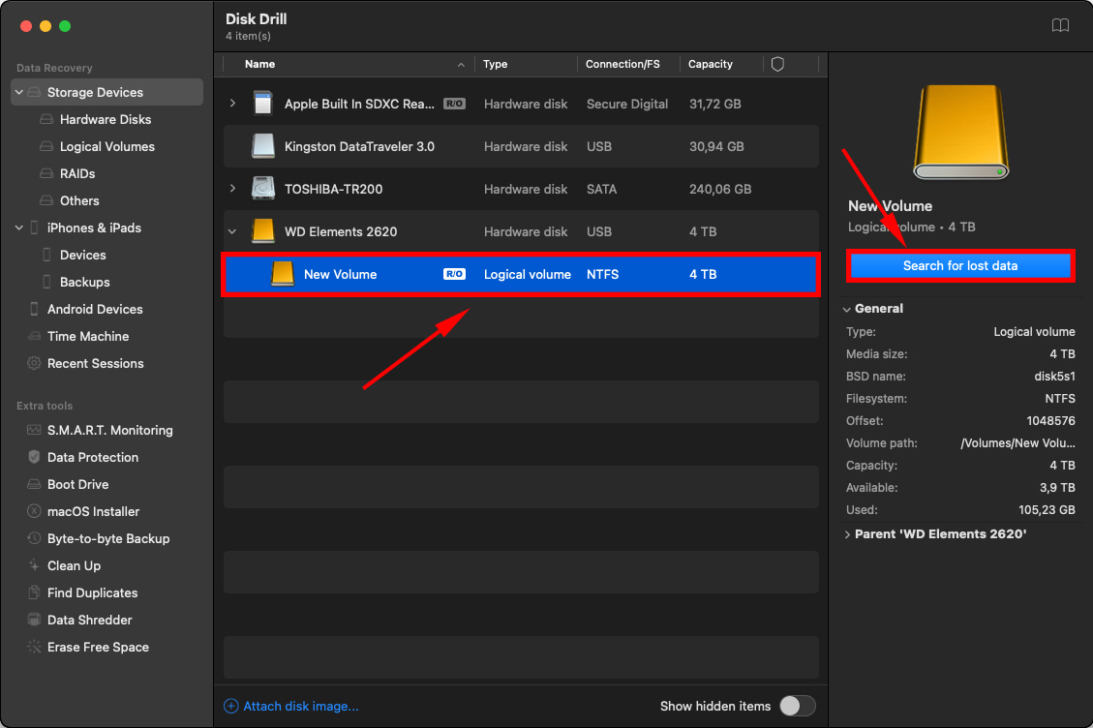Click the R/O badge on New Volume
Image resolution: width=1093 pixels, height=728 pixels.
[454, 274]
